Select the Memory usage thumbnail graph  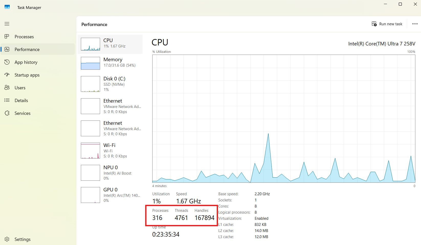(90, 63)
